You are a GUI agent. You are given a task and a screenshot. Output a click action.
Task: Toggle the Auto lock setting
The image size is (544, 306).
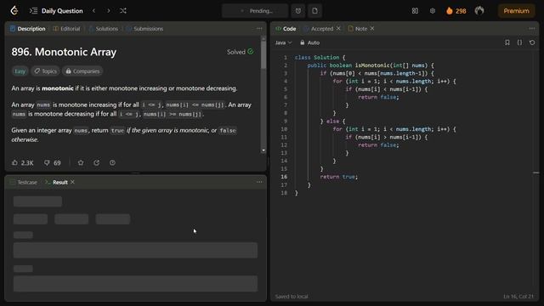[x=309, y=42]
